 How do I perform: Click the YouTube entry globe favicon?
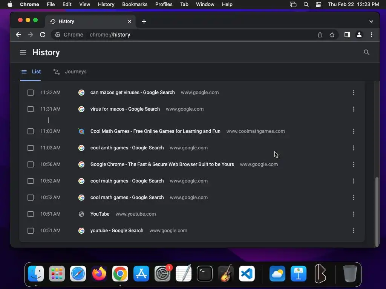click(81, 214)
